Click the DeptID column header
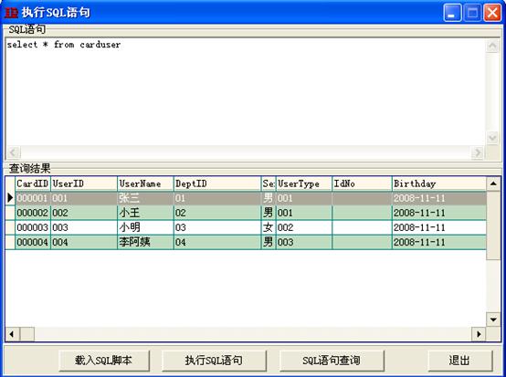Image resolution: width=506 pixels, height=377 pixels. tap(217, 183)
